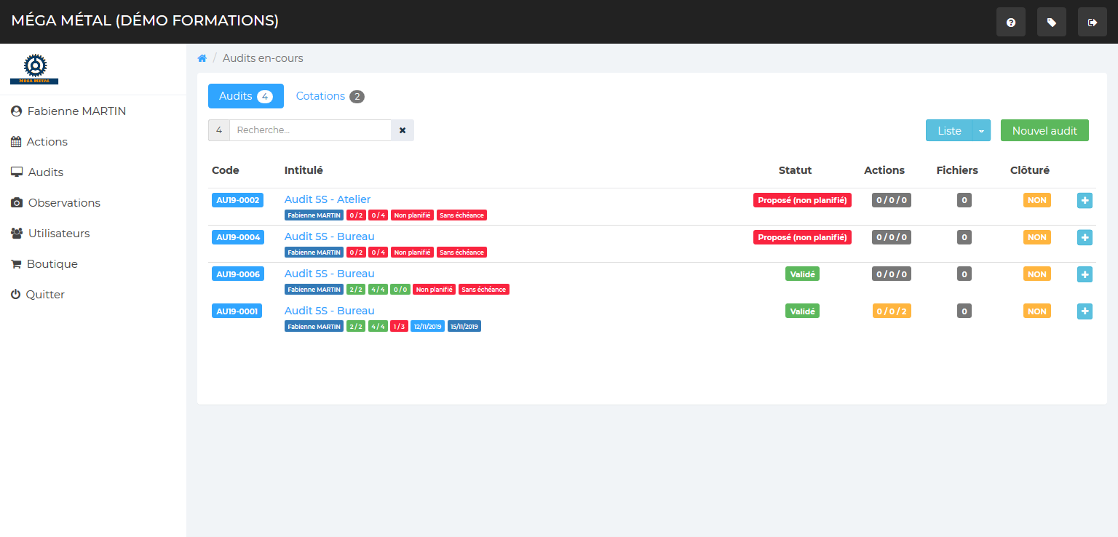This screenshot has width=1118, height=537.
Task: Open the Audit 5S - Atelier link
Action: [328, 199]
